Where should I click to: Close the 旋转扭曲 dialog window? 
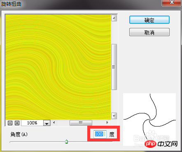pos(172,2)
